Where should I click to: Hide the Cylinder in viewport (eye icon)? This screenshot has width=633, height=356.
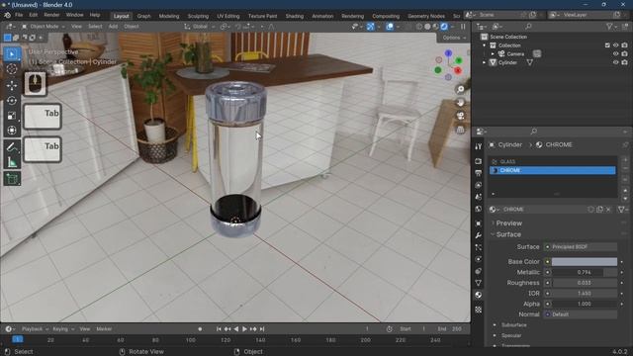[x=615, y=62]
